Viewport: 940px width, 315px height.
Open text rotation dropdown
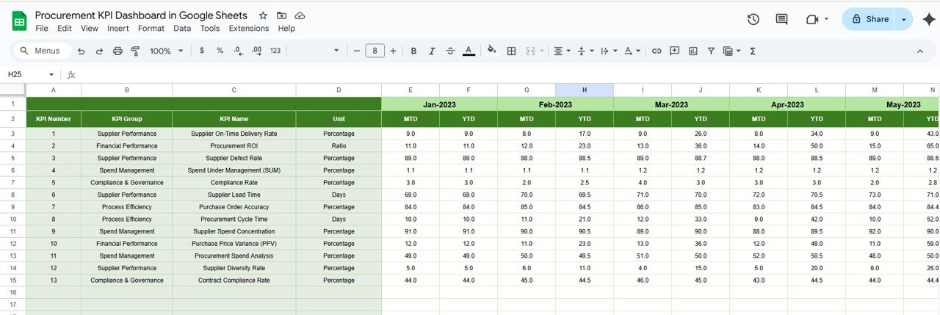point(632,51)
